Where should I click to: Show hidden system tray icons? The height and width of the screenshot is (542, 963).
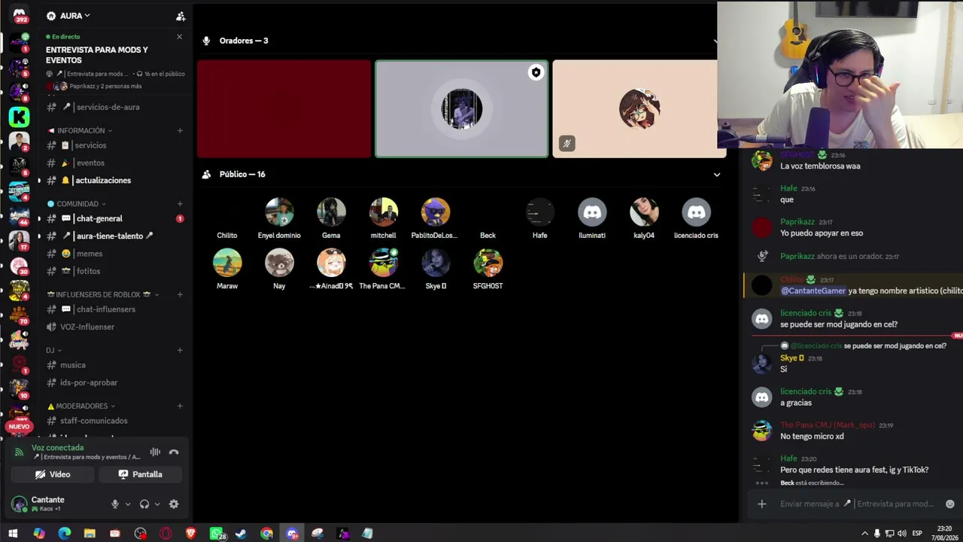pos(864,534)
